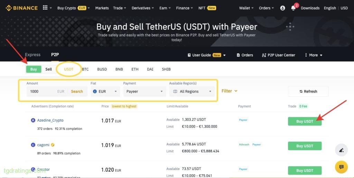Viewport: 354px width, 178px height.
Task: Open the Markets page
Action: point(102,8)
